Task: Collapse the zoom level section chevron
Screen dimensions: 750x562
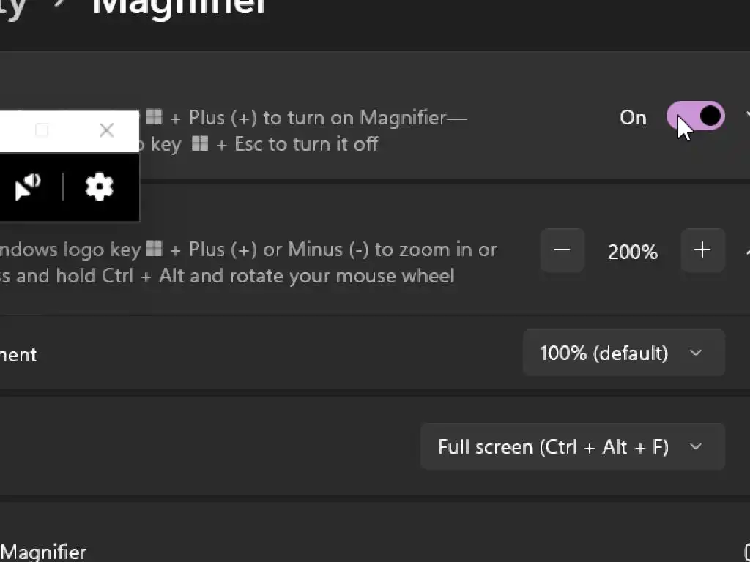Action: 746,251
